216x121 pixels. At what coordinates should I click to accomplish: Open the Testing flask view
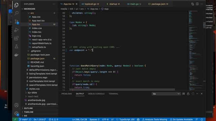tap(16, 46)
